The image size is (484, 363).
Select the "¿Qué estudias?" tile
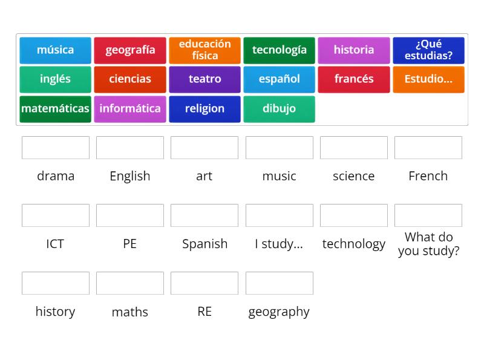428,50
